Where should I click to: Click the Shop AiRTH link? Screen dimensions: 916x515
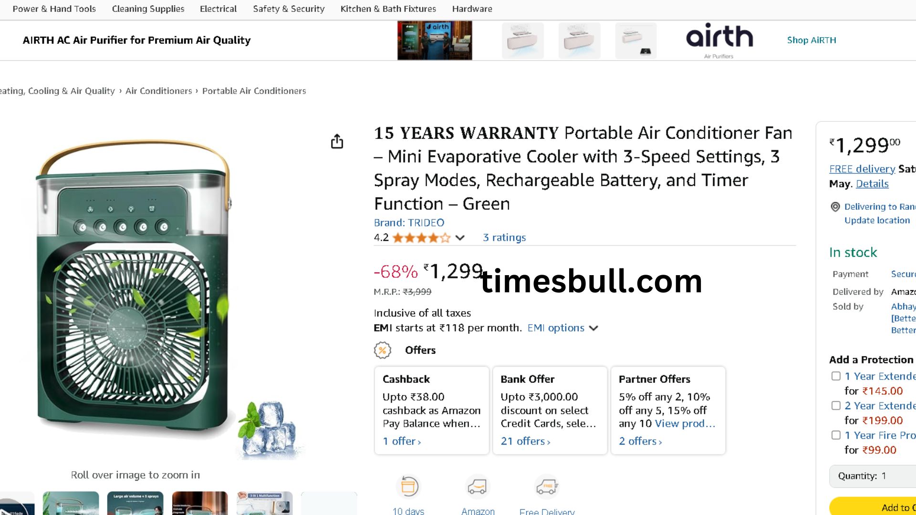812,40
